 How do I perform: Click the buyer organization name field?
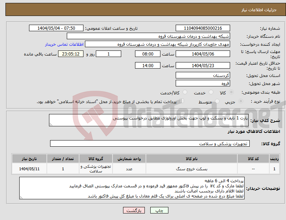click(148, 36)
